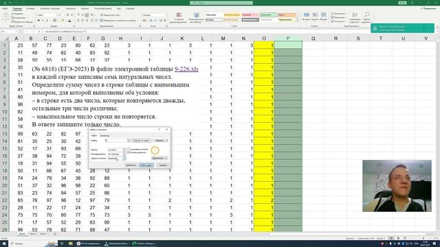Viewport: 440px width, 247px height.
Task: Click the Clear eraser icon
Action: click(332, 21)
